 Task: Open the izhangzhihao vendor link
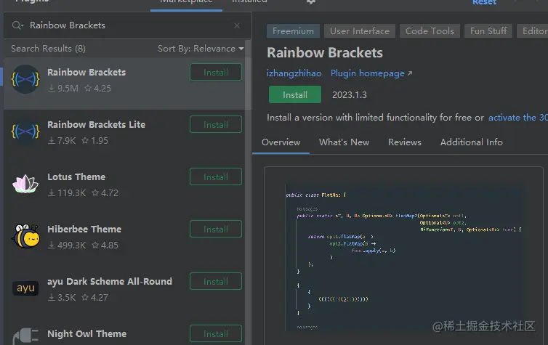tap(294, 73)
